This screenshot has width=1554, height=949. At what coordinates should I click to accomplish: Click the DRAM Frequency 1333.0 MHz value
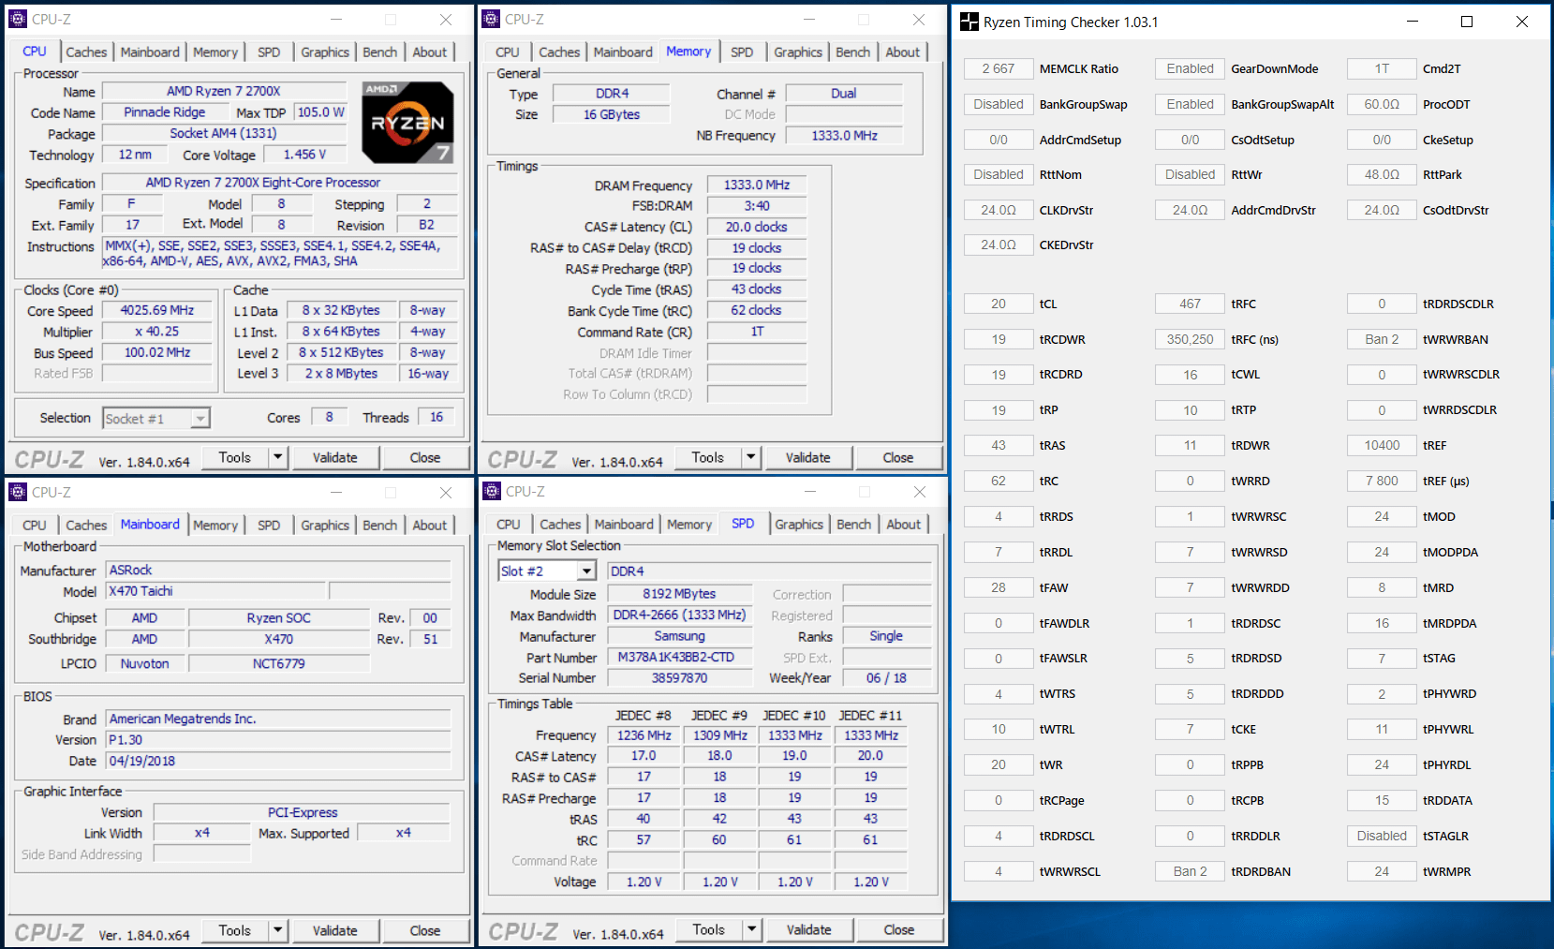[757, 185]
